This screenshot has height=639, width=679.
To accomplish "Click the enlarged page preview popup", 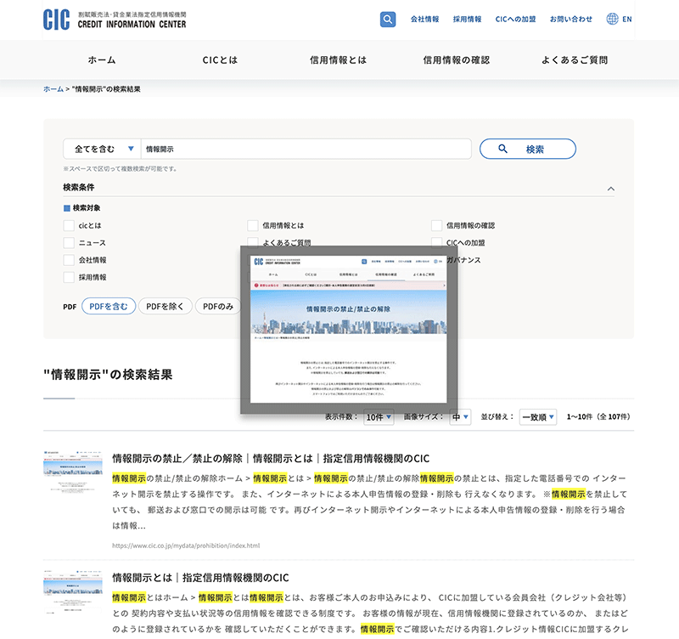I will pyautogui.click(x=349, y=330).
